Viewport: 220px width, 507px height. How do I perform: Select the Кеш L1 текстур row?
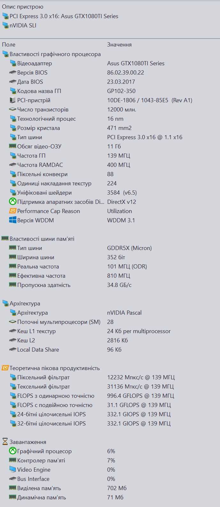[x=110, y=331]
